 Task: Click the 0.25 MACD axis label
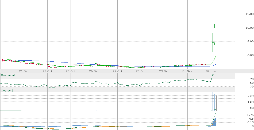pos(250,123)
